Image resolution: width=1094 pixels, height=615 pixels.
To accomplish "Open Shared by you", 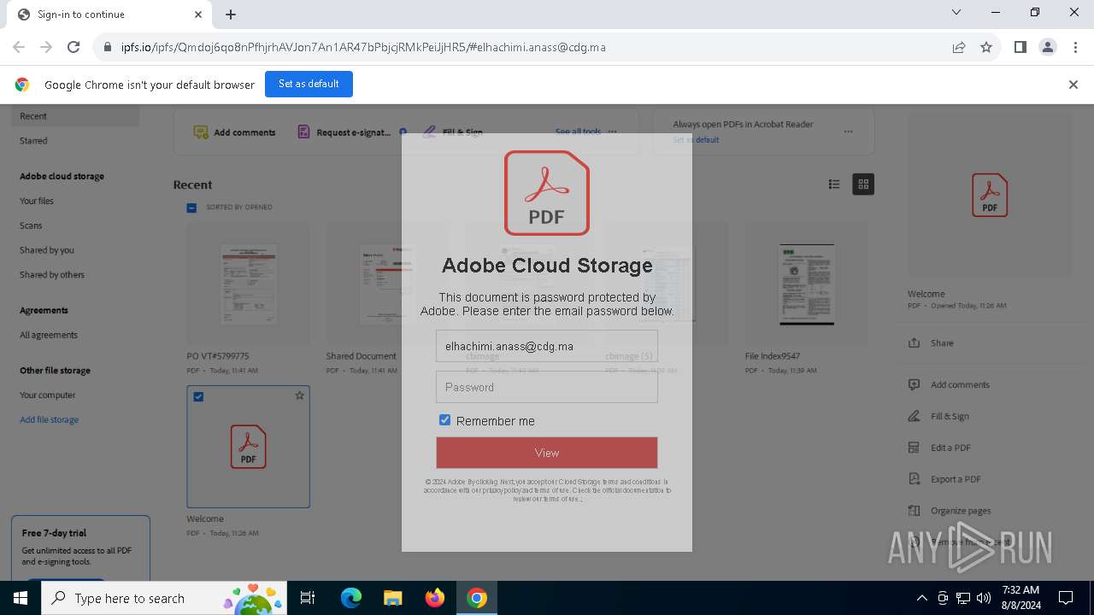I will 47,250.
